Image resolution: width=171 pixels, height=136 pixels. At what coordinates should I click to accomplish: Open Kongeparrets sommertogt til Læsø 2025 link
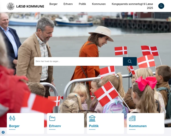[x=132, y=6]
